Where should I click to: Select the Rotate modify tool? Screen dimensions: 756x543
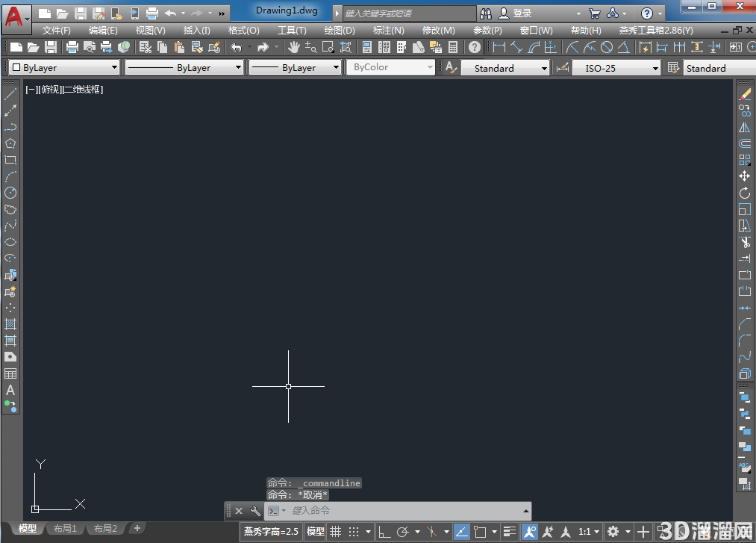click(745, 193)
